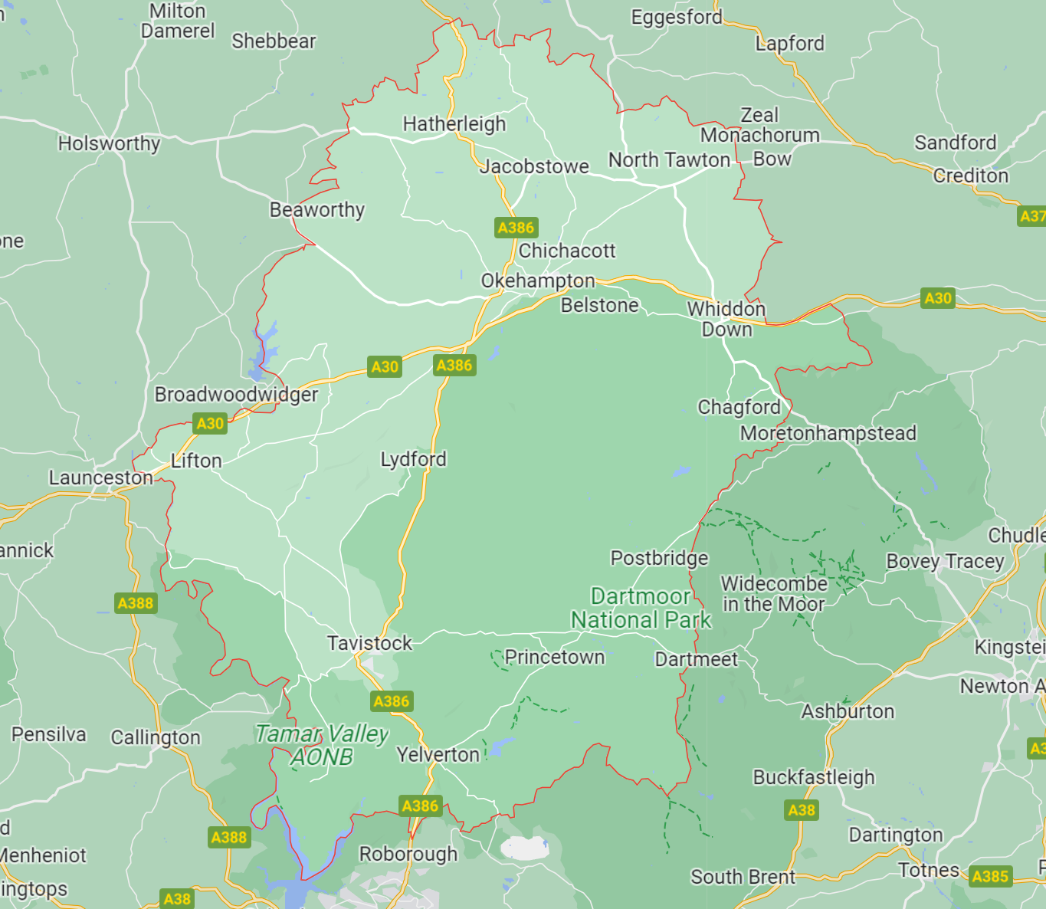Click the A385 shield beside Totnes
The height and width of the screenshot is (909, 1046).
click(990, 876)
